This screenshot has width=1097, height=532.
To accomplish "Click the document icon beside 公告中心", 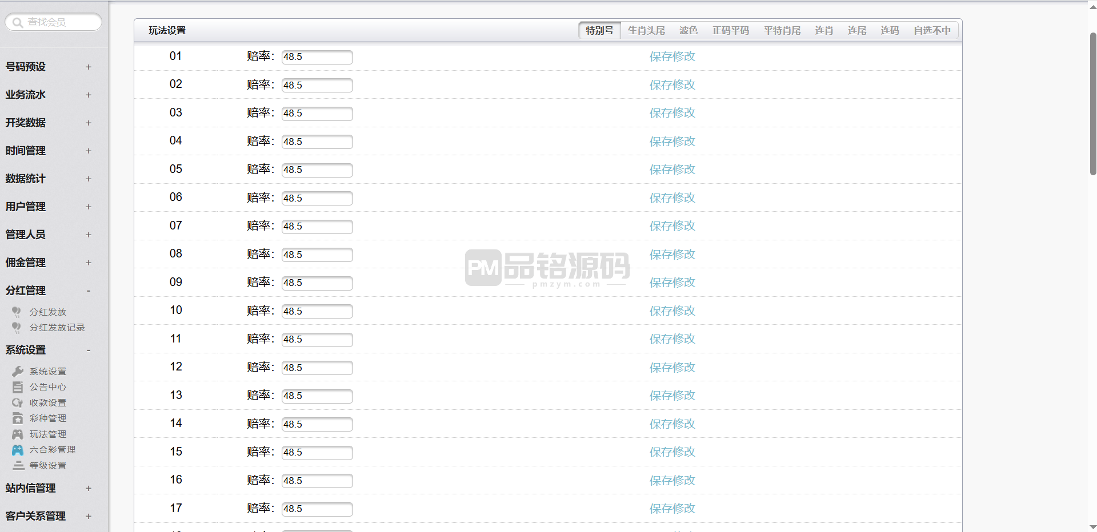I will tap(18, 387).
